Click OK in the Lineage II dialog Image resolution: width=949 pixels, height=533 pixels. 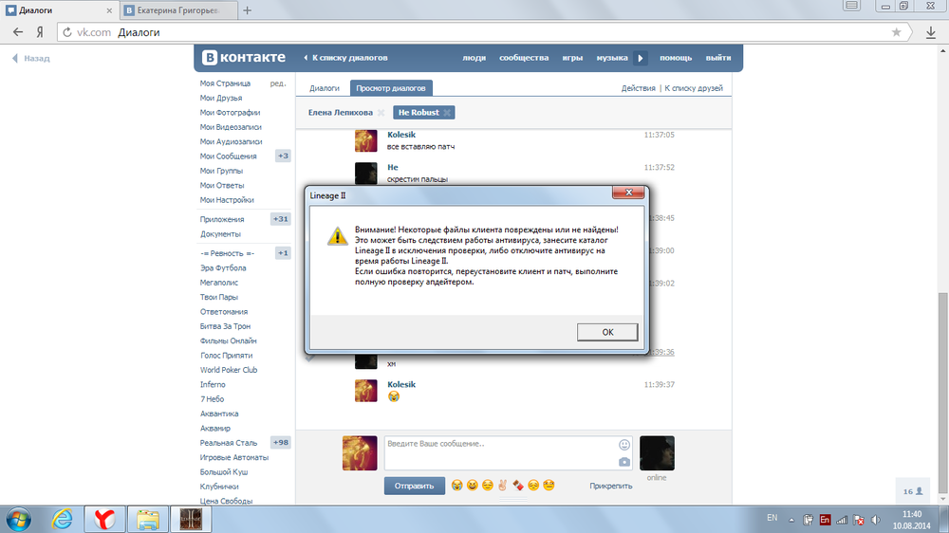click(x=607, y=332)
